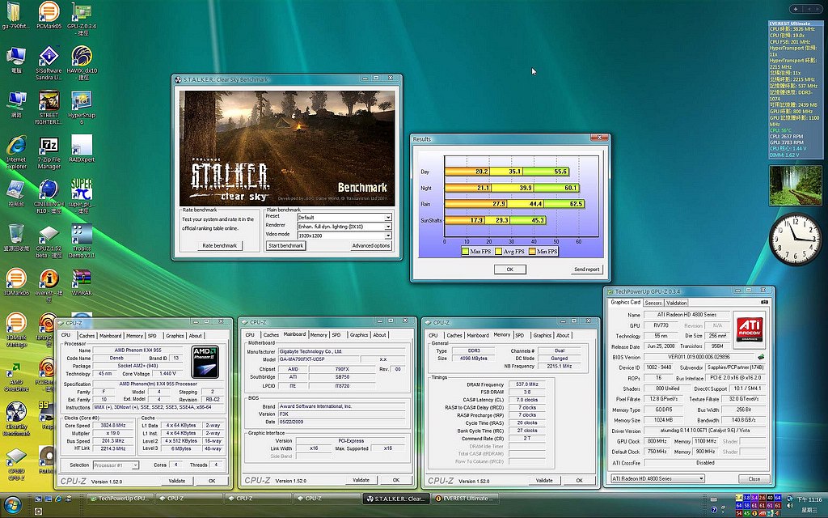Open the super_pi desktop shortcut
Screen dimensions: 828x518
tap(82, 197)
